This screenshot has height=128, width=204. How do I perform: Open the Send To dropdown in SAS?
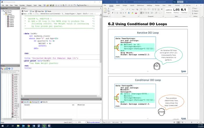pos(88,14)
